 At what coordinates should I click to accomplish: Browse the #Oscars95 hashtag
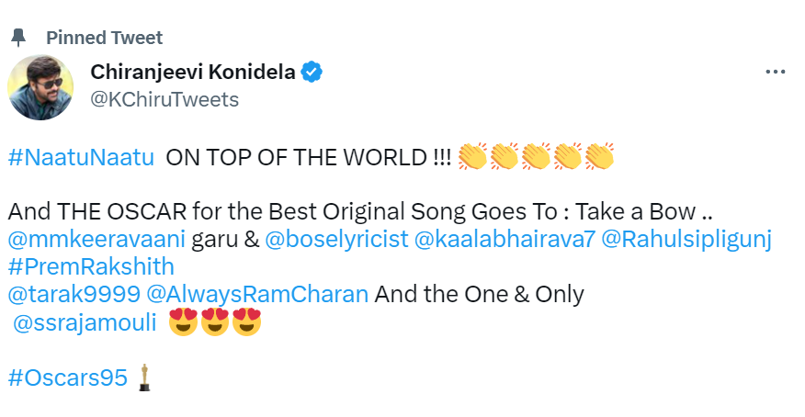pos(68,378)
